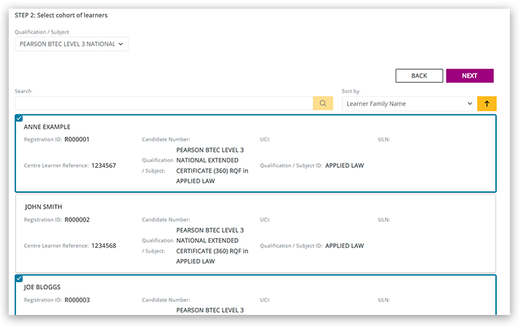523x328 pixels.
Task: Click Registration ID R000003
Action: [x=77, y=299]
